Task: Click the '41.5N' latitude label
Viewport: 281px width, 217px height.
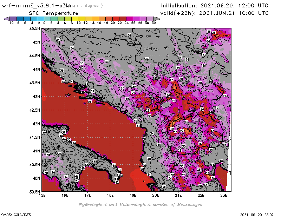Action: [x=34, y=137]
